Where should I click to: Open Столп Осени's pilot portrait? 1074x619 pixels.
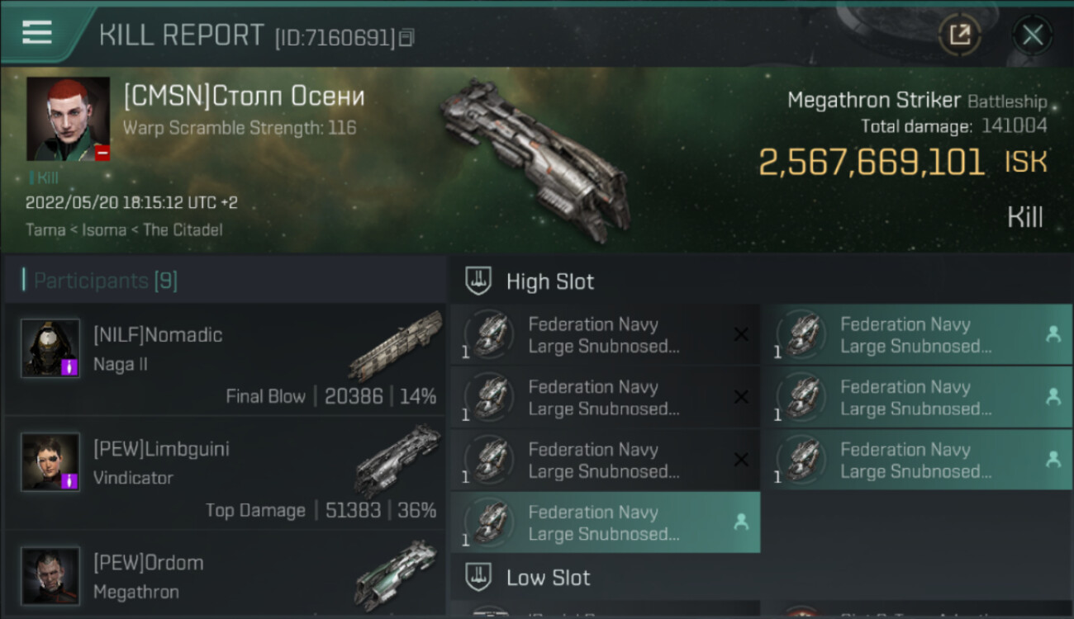click(x=68, y=119)
